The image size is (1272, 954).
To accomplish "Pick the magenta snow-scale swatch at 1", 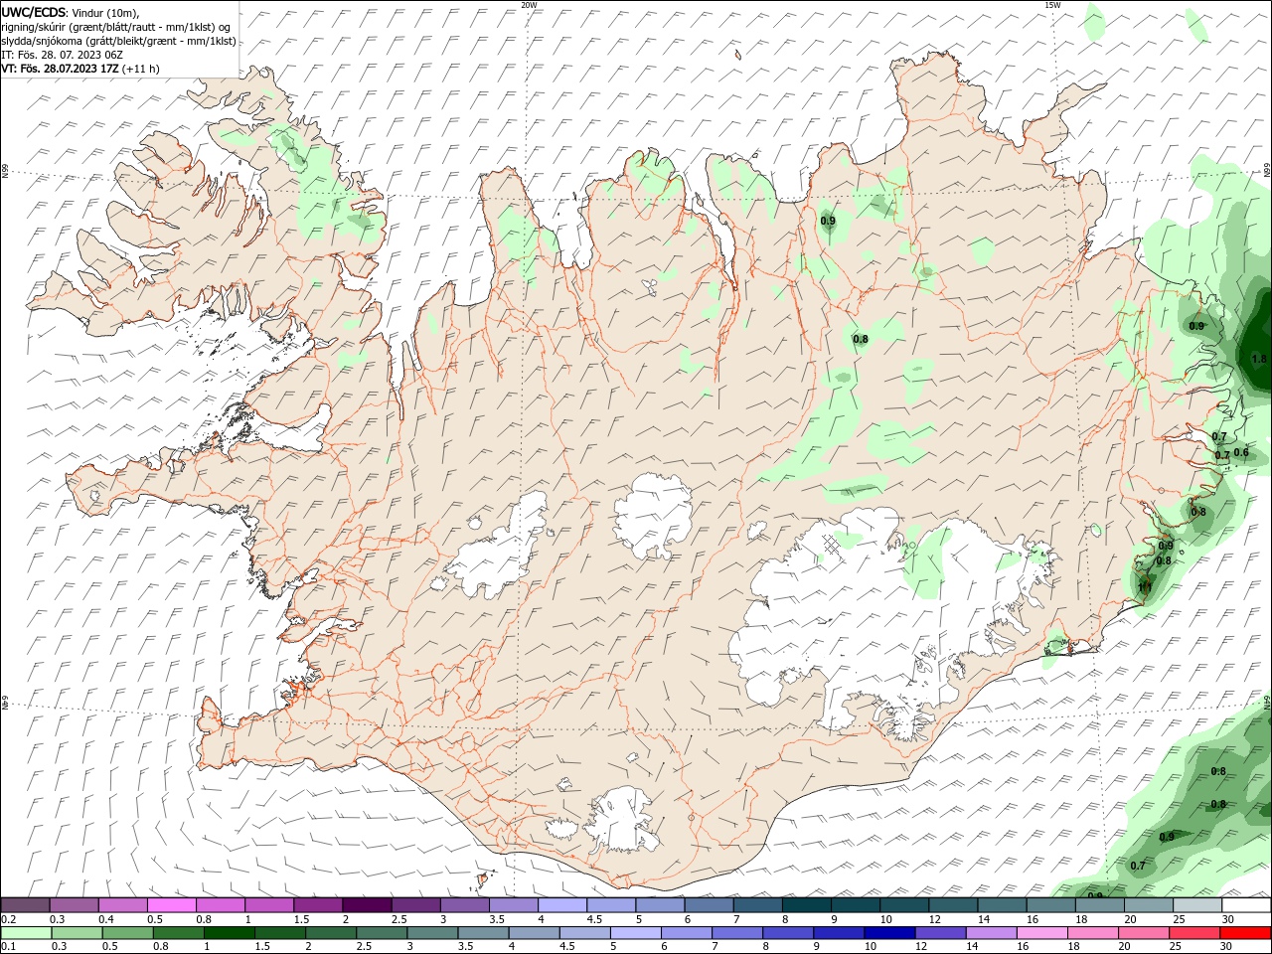I will pyautogui.click(x=269, y=905).
